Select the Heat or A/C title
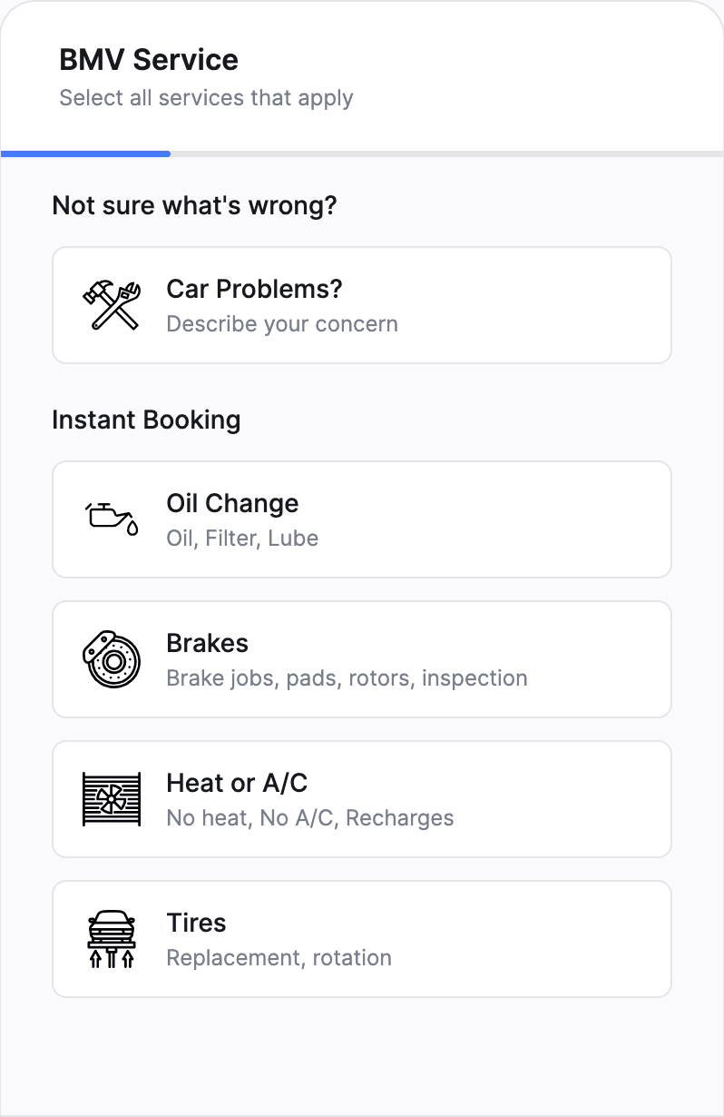Image resolution: width=724 pixels, height=1117 pixels. (x=237, y=783)
